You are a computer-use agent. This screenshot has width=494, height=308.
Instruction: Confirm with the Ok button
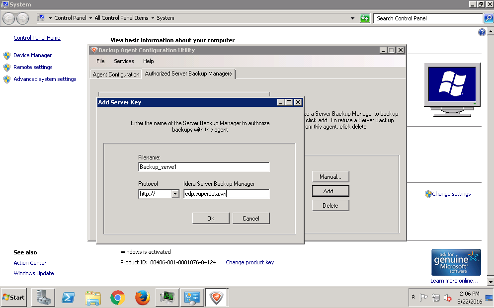211,218
